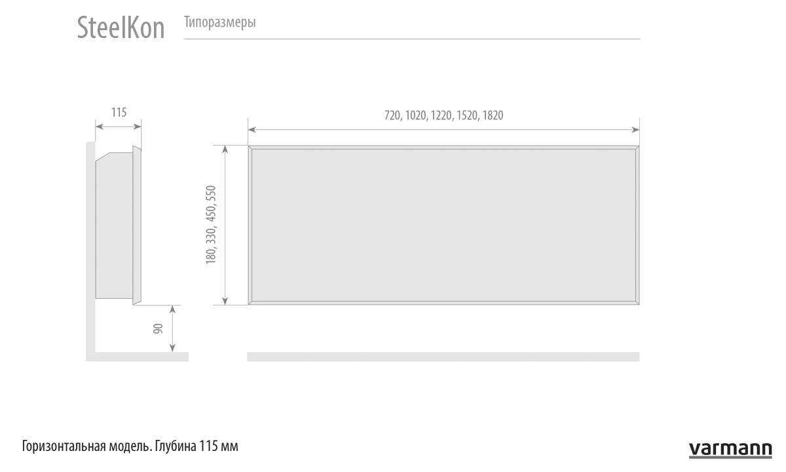786x472 pixels.
Task: Click the header divider line beside Типоразмеры
Action: point(411,39)
